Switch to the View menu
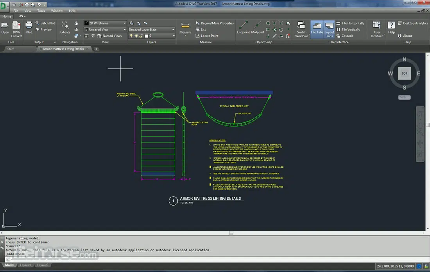The height and width of the screenshot is (272, 430). click(27, 11)
